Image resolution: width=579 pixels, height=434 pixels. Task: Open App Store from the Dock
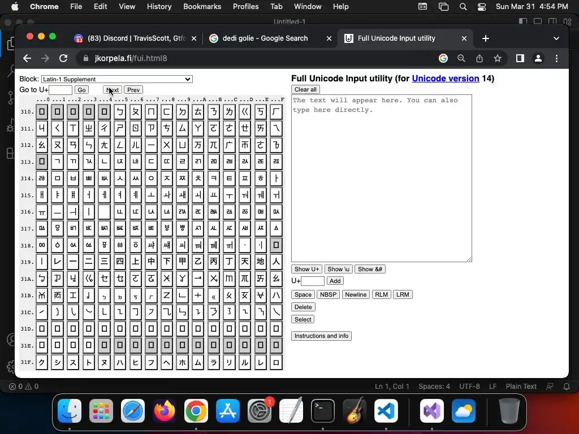coord(228,410)
